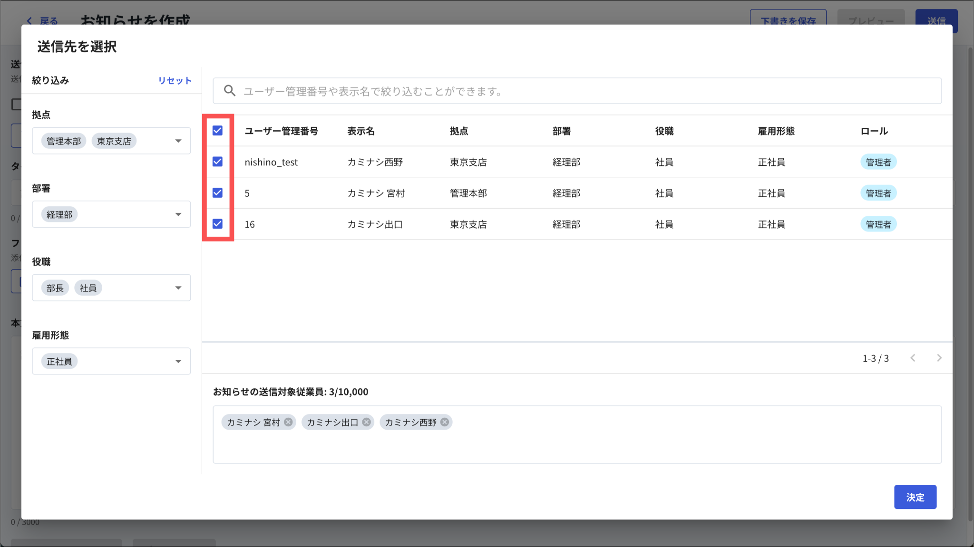Click the 管理者 role badge for user 16

(878, 224)
